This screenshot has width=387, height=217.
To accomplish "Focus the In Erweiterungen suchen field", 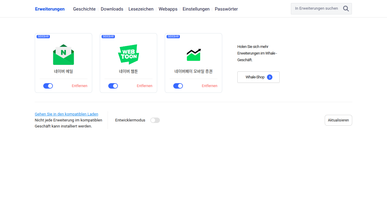I will point(317,9).
